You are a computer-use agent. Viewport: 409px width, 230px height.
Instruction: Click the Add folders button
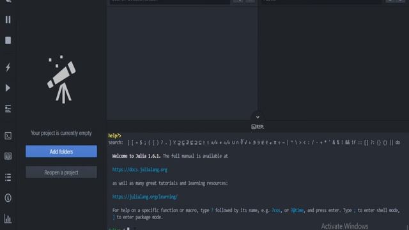click(x=61, y=151)
